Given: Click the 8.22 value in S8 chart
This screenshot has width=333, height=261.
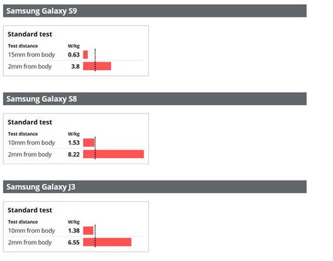Looking at the screenshot, I should (74, 154).
